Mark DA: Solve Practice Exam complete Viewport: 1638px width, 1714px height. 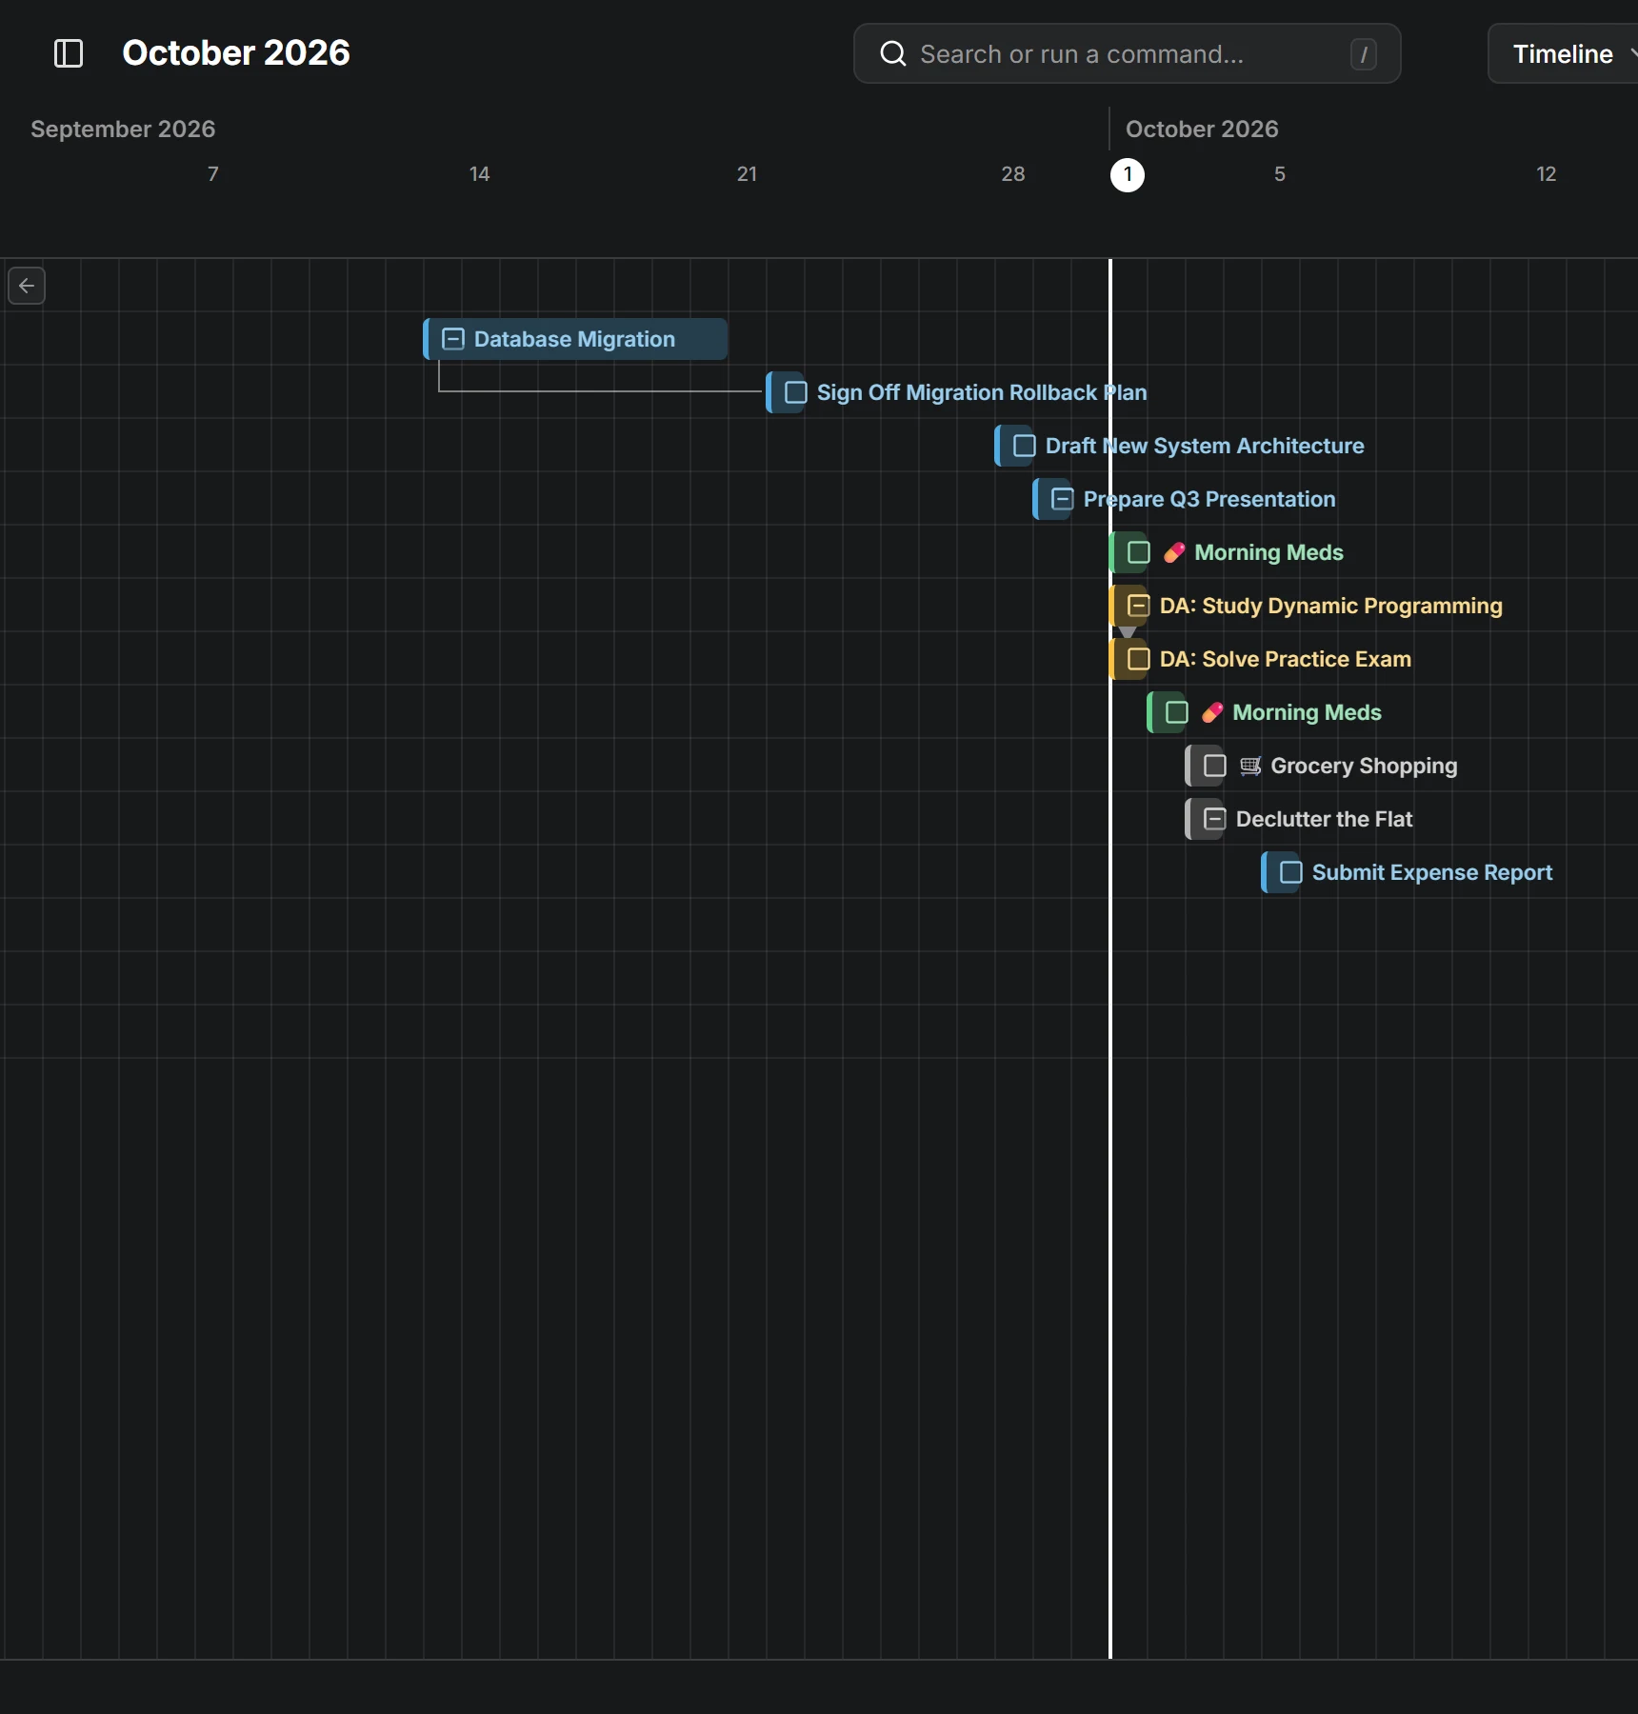pyautogui.click(x=1139, y=659)
